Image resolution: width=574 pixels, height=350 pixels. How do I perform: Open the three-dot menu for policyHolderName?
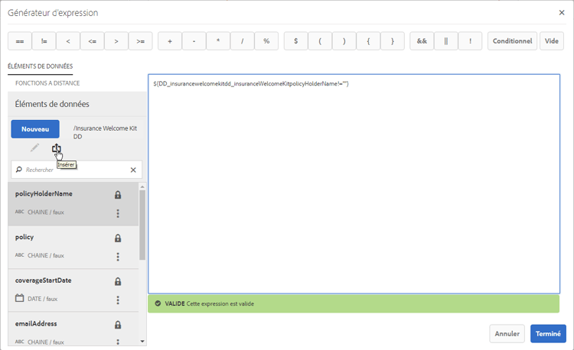tap(118, 213)
